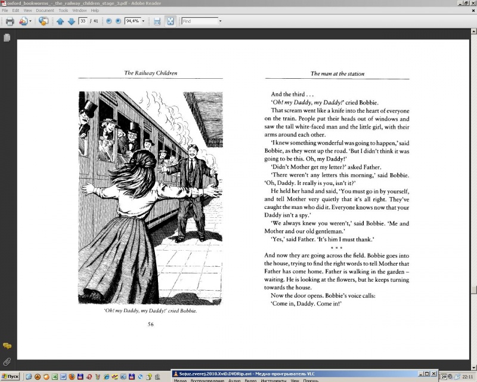
Task: Open the Find options dropdown arrow
Action: (x=220, y=21)
